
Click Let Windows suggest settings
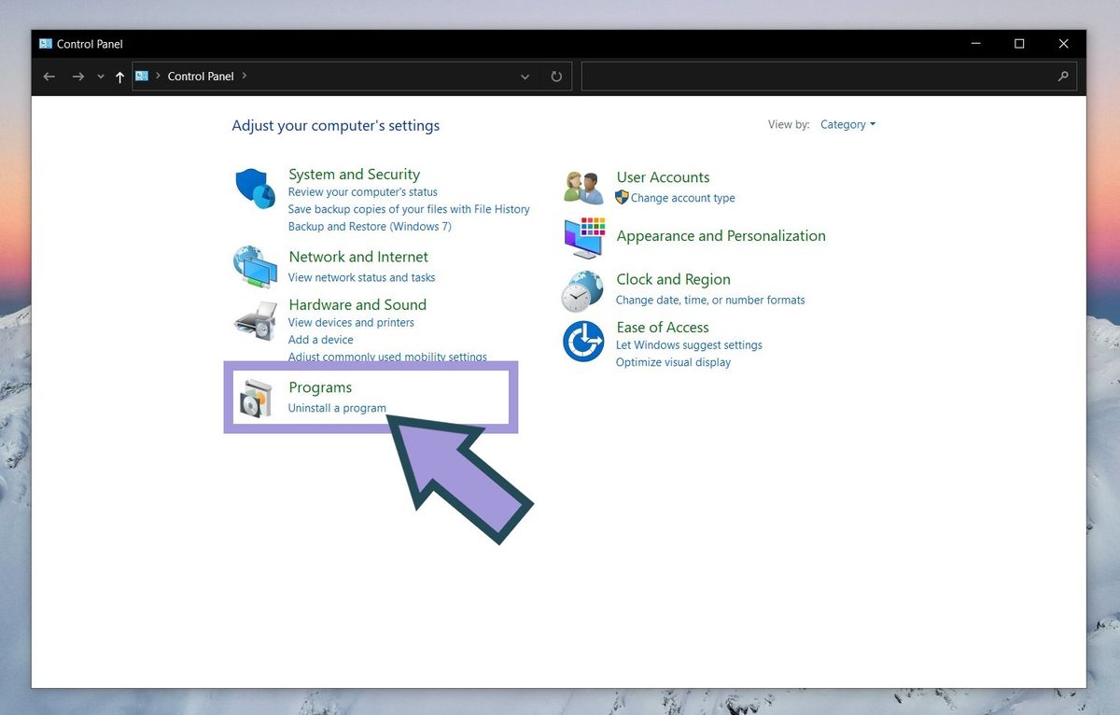689,344
